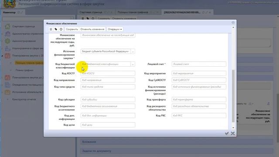
Task: Click the tag icon in dialog toolbar
Action: (56, 29)
